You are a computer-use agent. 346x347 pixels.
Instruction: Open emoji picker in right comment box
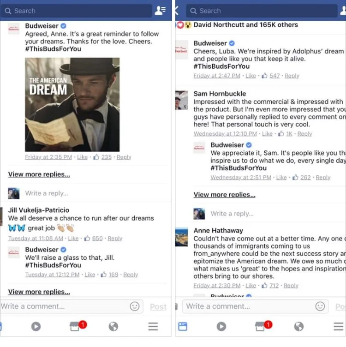[x=320, y=306]
